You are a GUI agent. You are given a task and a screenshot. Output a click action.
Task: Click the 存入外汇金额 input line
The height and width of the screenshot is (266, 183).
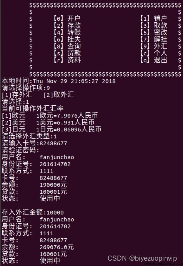33,213
